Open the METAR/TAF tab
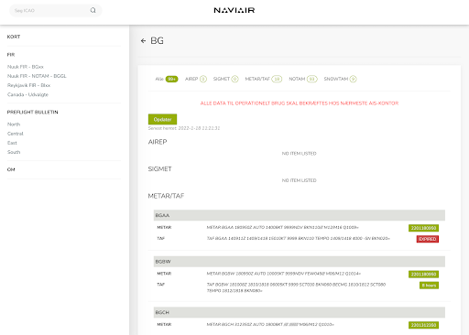 pos(263,79)
